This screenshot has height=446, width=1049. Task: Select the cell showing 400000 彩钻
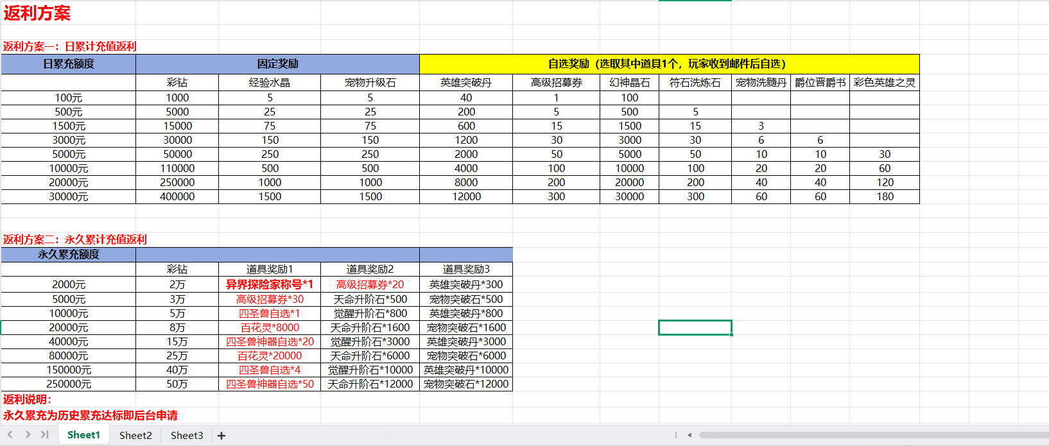(177, 196)
